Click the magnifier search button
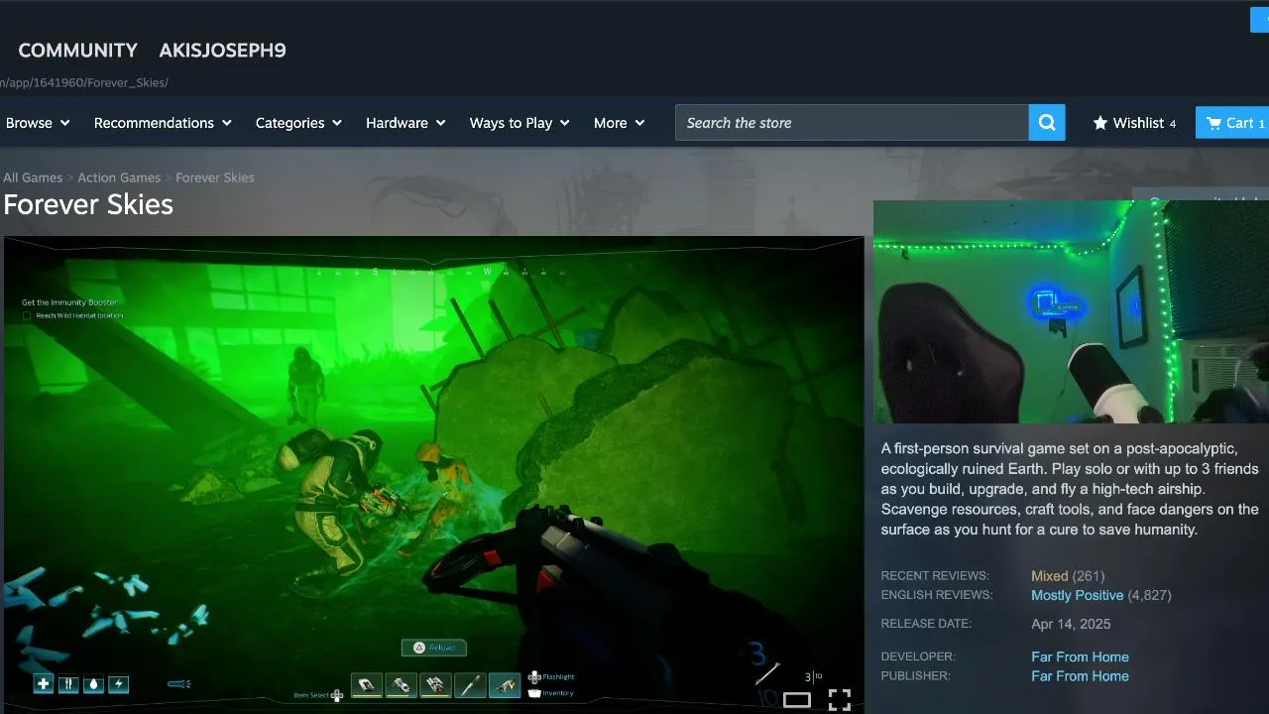 tap(1047, 123)
